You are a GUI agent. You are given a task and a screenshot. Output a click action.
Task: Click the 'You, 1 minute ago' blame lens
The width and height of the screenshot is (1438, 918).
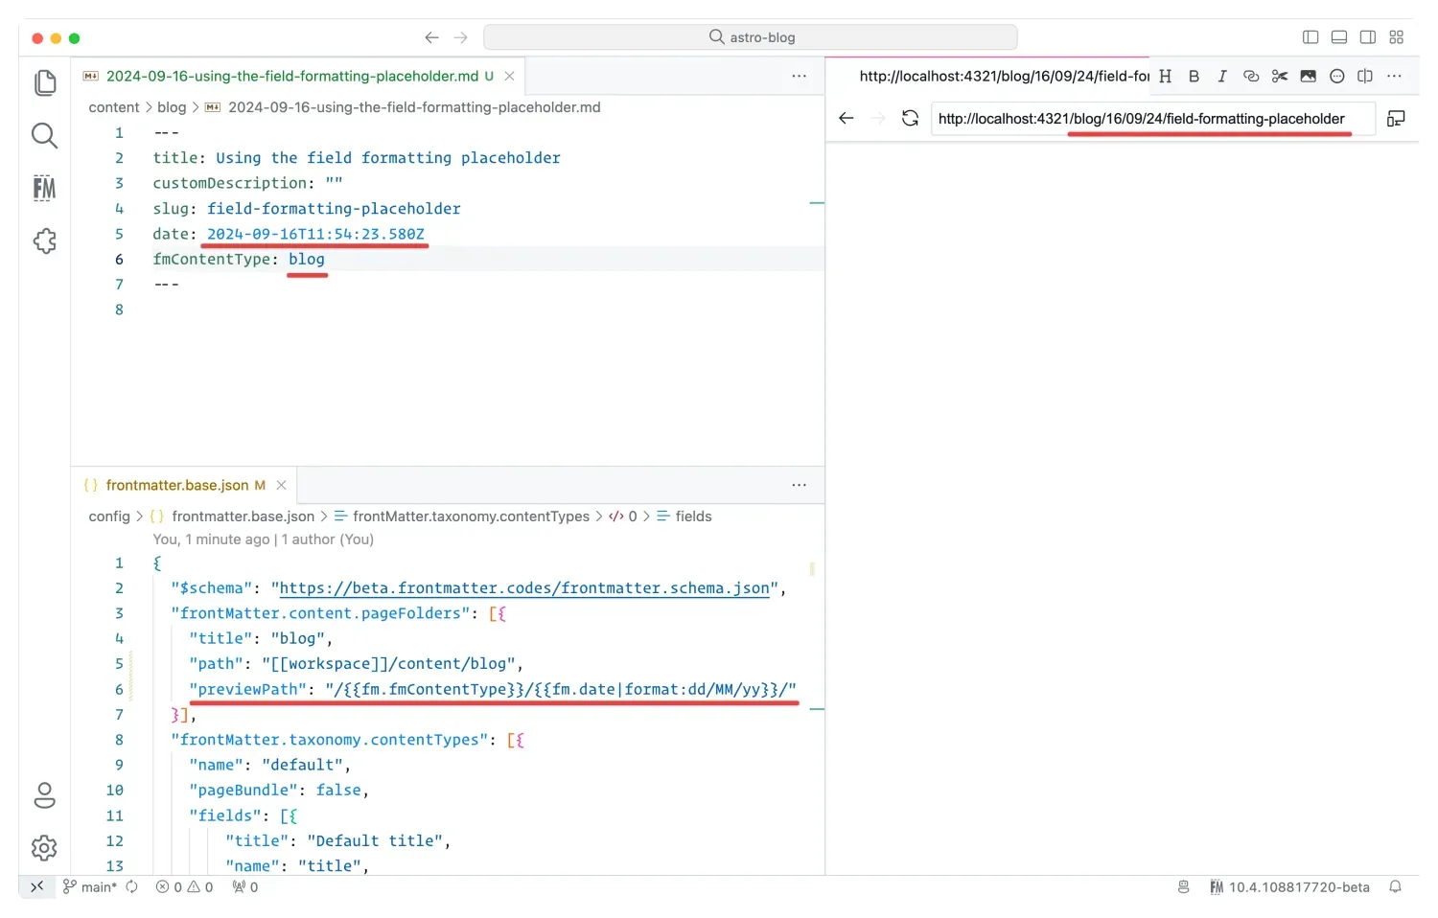click(x=264, y=539)
